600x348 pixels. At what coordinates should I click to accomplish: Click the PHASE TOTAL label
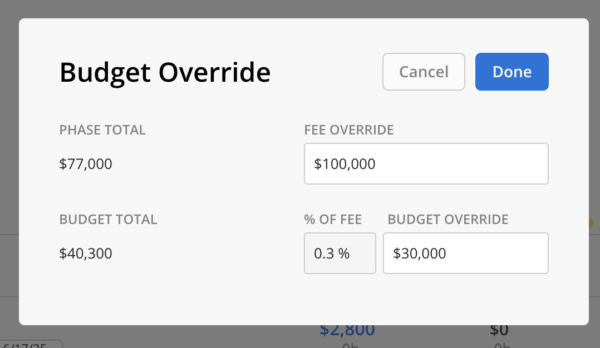point(102,130)
